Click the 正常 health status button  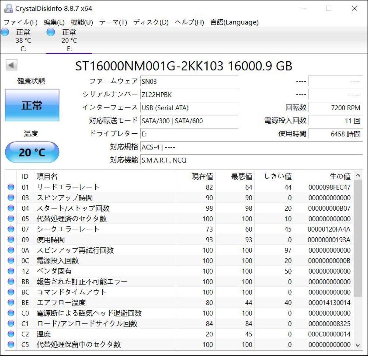pos(32,105)
